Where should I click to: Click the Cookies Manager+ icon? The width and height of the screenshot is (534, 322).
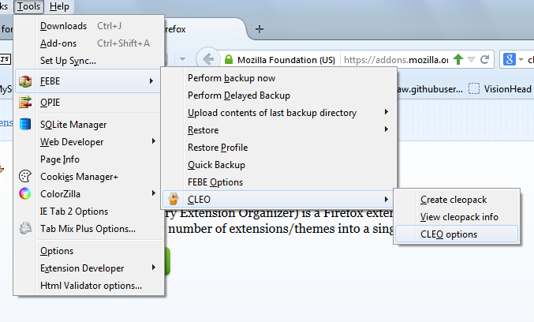point(26,177)
